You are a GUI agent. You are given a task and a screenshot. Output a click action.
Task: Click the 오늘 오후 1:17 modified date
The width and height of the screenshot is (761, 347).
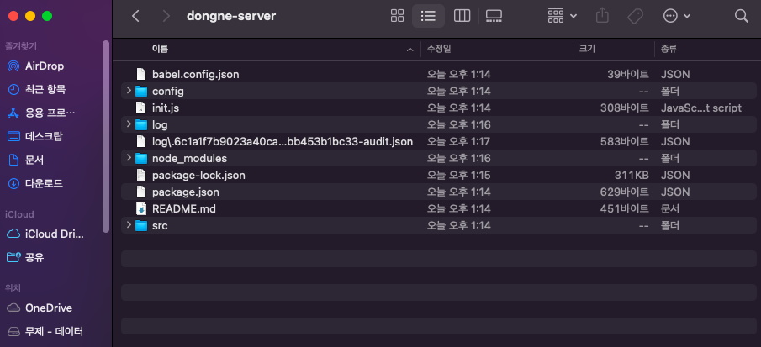point(458,141)
